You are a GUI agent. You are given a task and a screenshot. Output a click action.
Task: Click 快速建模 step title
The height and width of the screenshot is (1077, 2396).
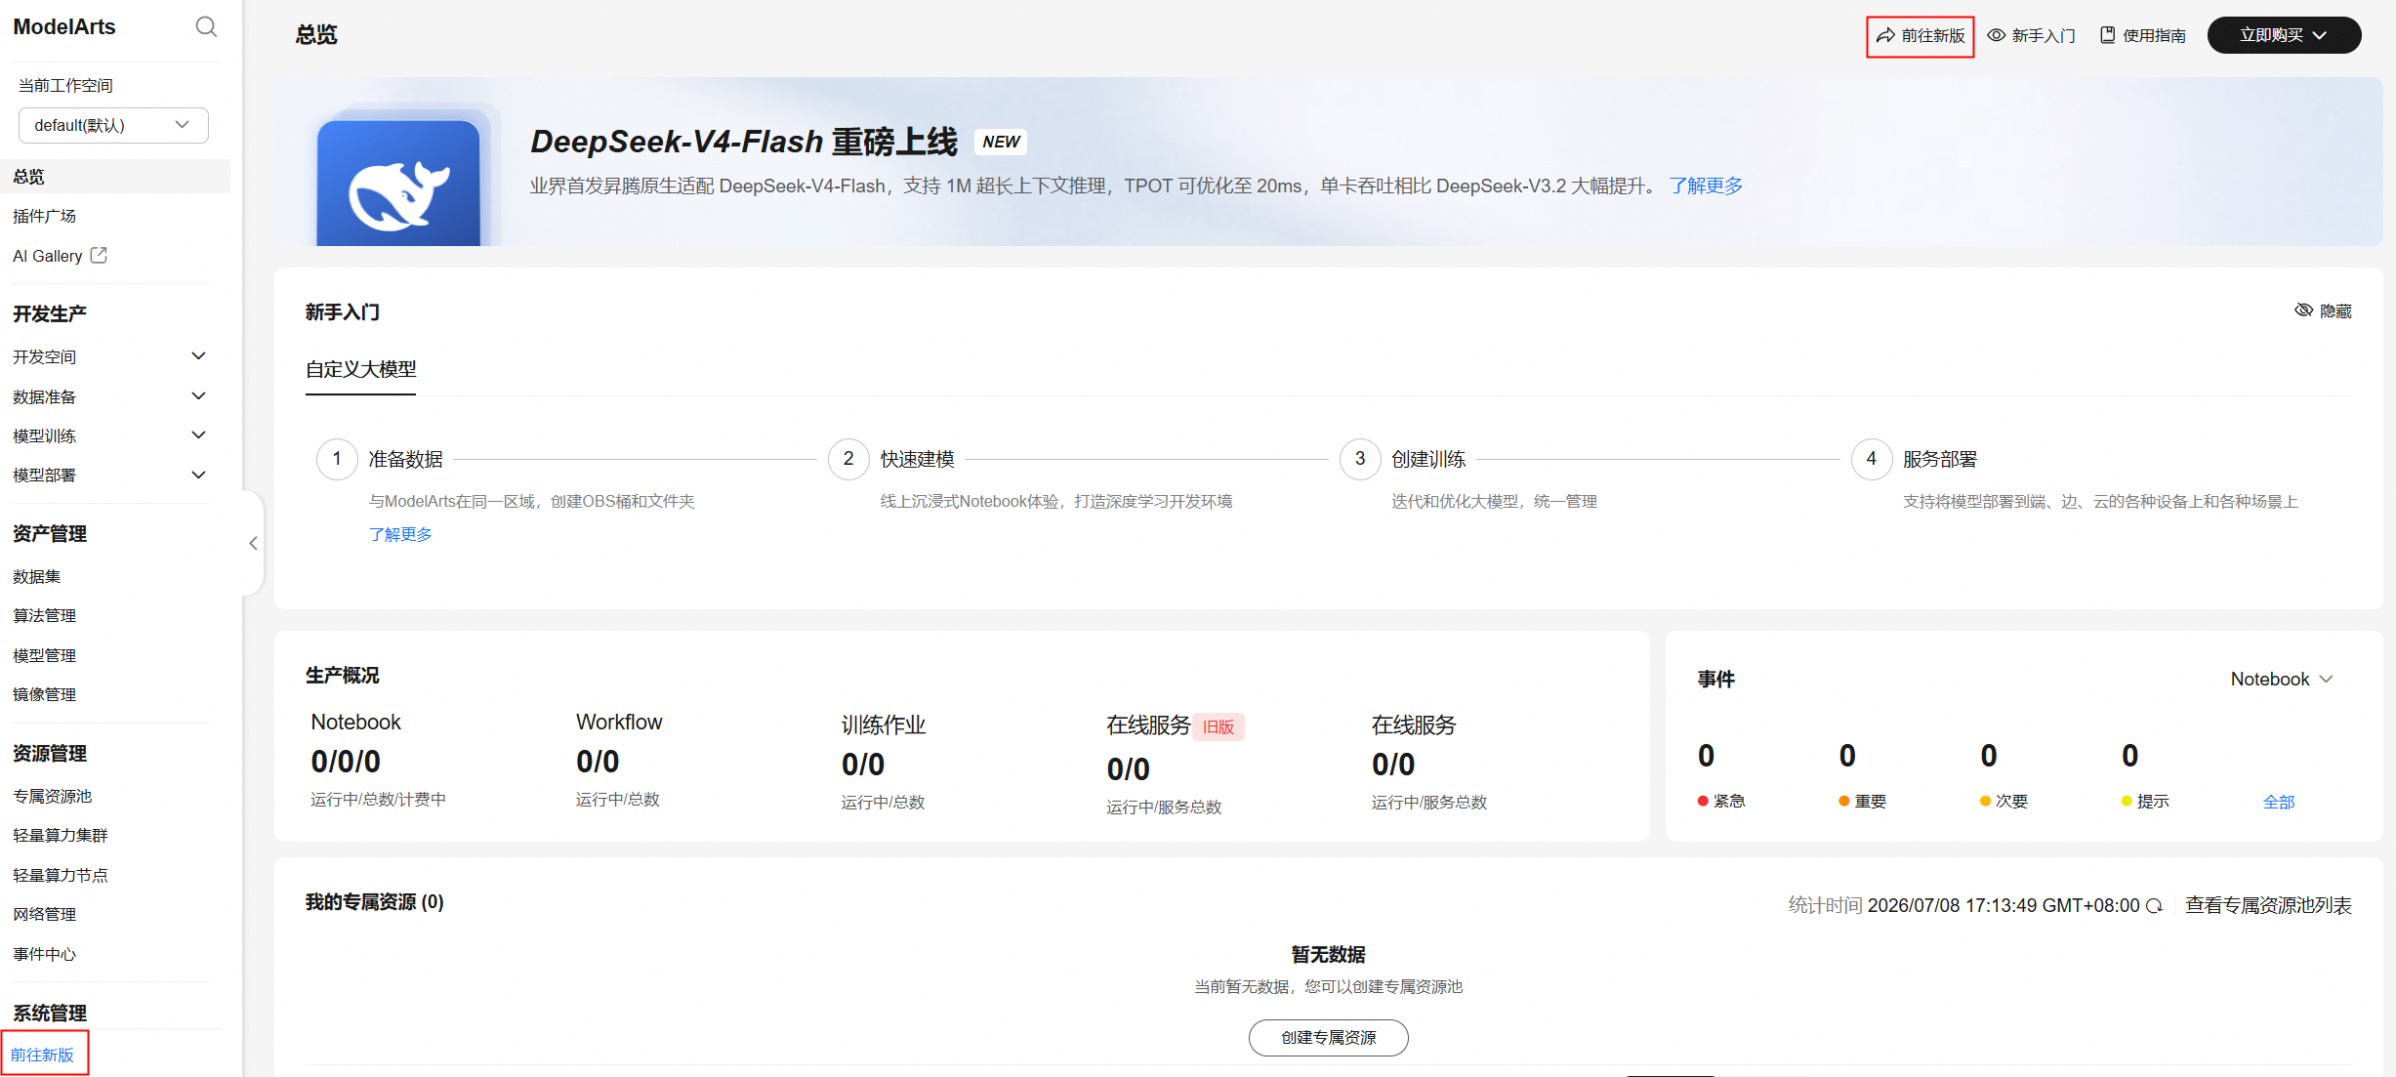(917, 459)
